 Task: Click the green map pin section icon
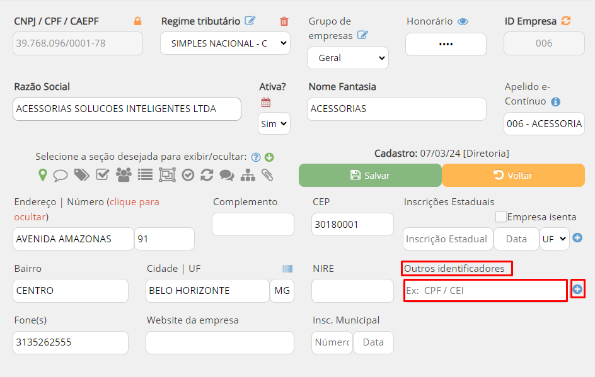pos(42,175)
